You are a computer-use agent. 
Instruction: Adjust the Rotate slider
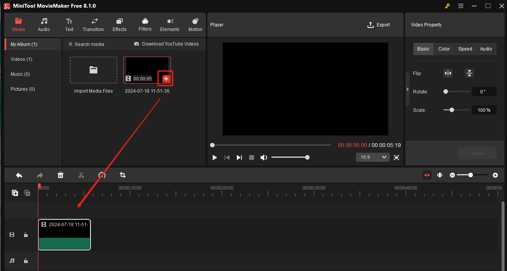point(457,91)
